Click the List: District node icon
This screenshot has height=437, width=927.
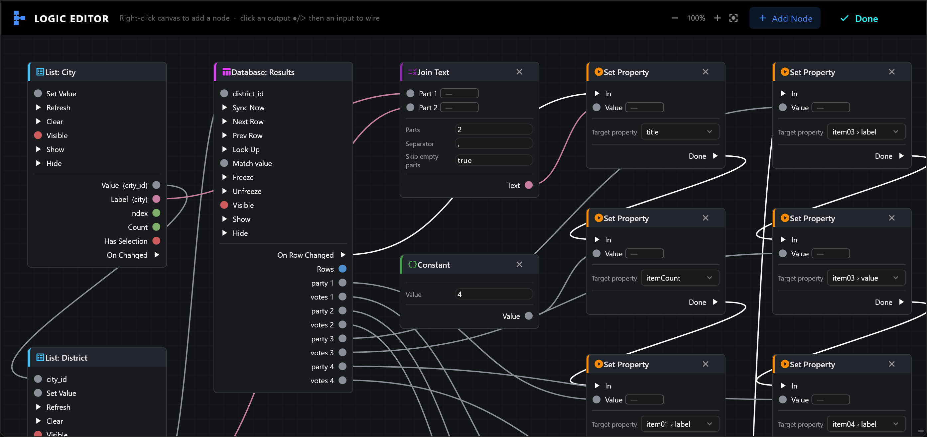[x=40, y=358]
